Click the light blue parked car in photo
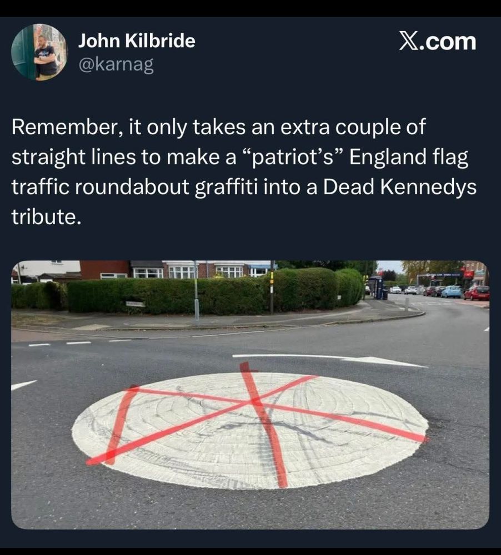Viewport: 501px width, 555px height. pos(452,292)
